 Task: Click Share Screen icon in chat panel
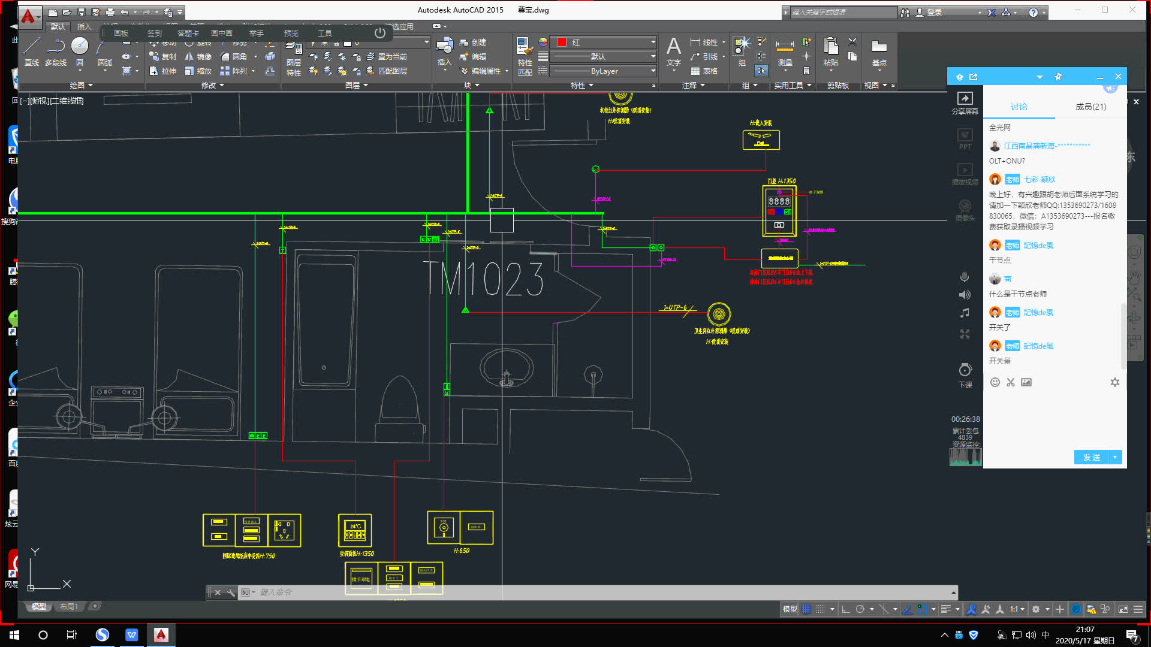(965, 99)
